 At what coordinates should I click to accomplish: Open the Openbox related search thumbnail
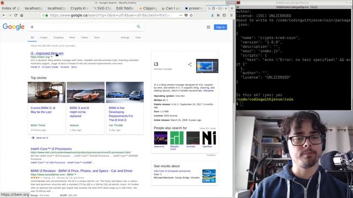[x=209, y=138]
